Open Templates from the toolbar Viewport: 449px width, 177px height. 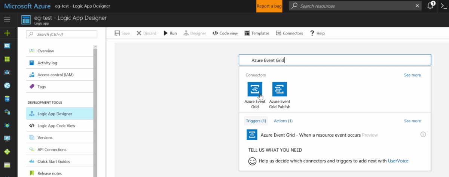[x=257, y=33]
